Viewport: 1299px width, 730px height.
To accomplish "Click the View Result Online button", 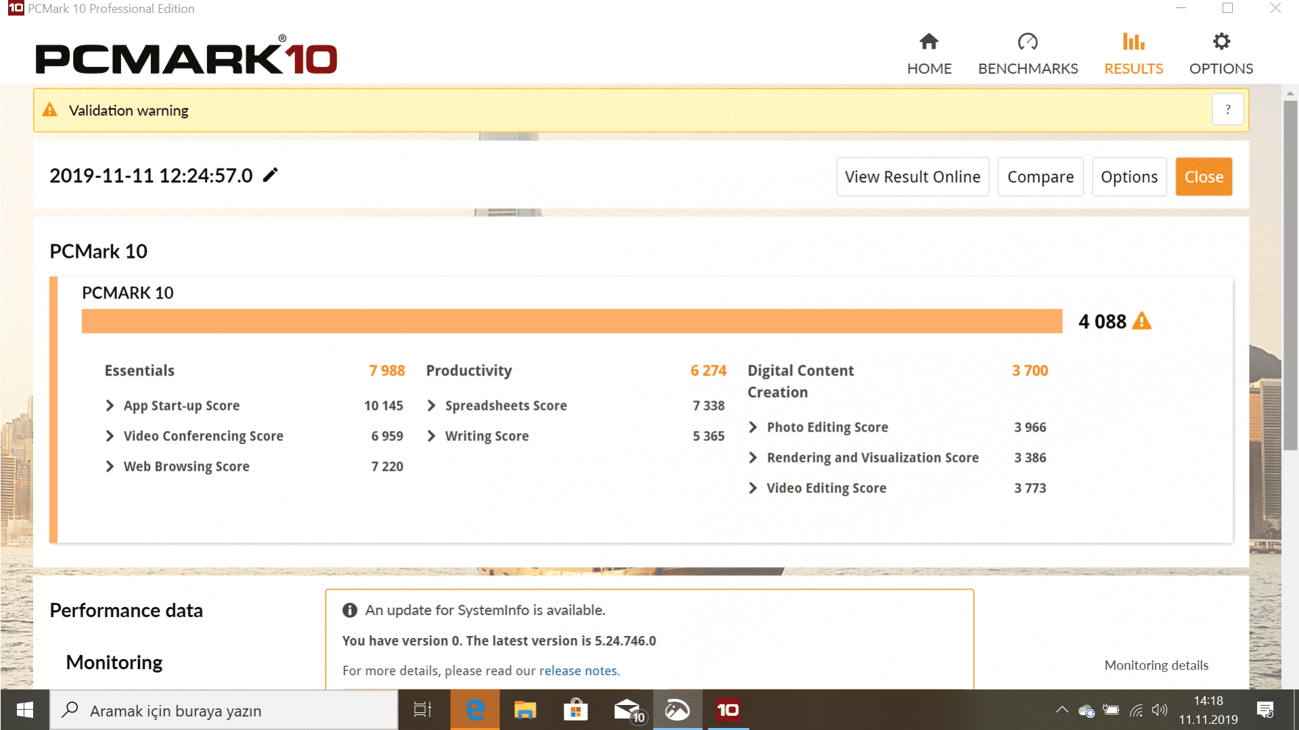I will [912, 177].
